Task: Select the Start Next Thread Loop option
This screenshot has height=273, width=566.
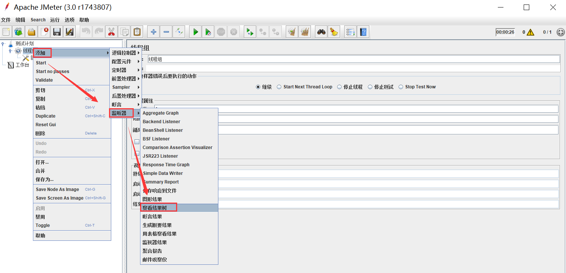Action: pyautogui.click(x=279, y=87)
